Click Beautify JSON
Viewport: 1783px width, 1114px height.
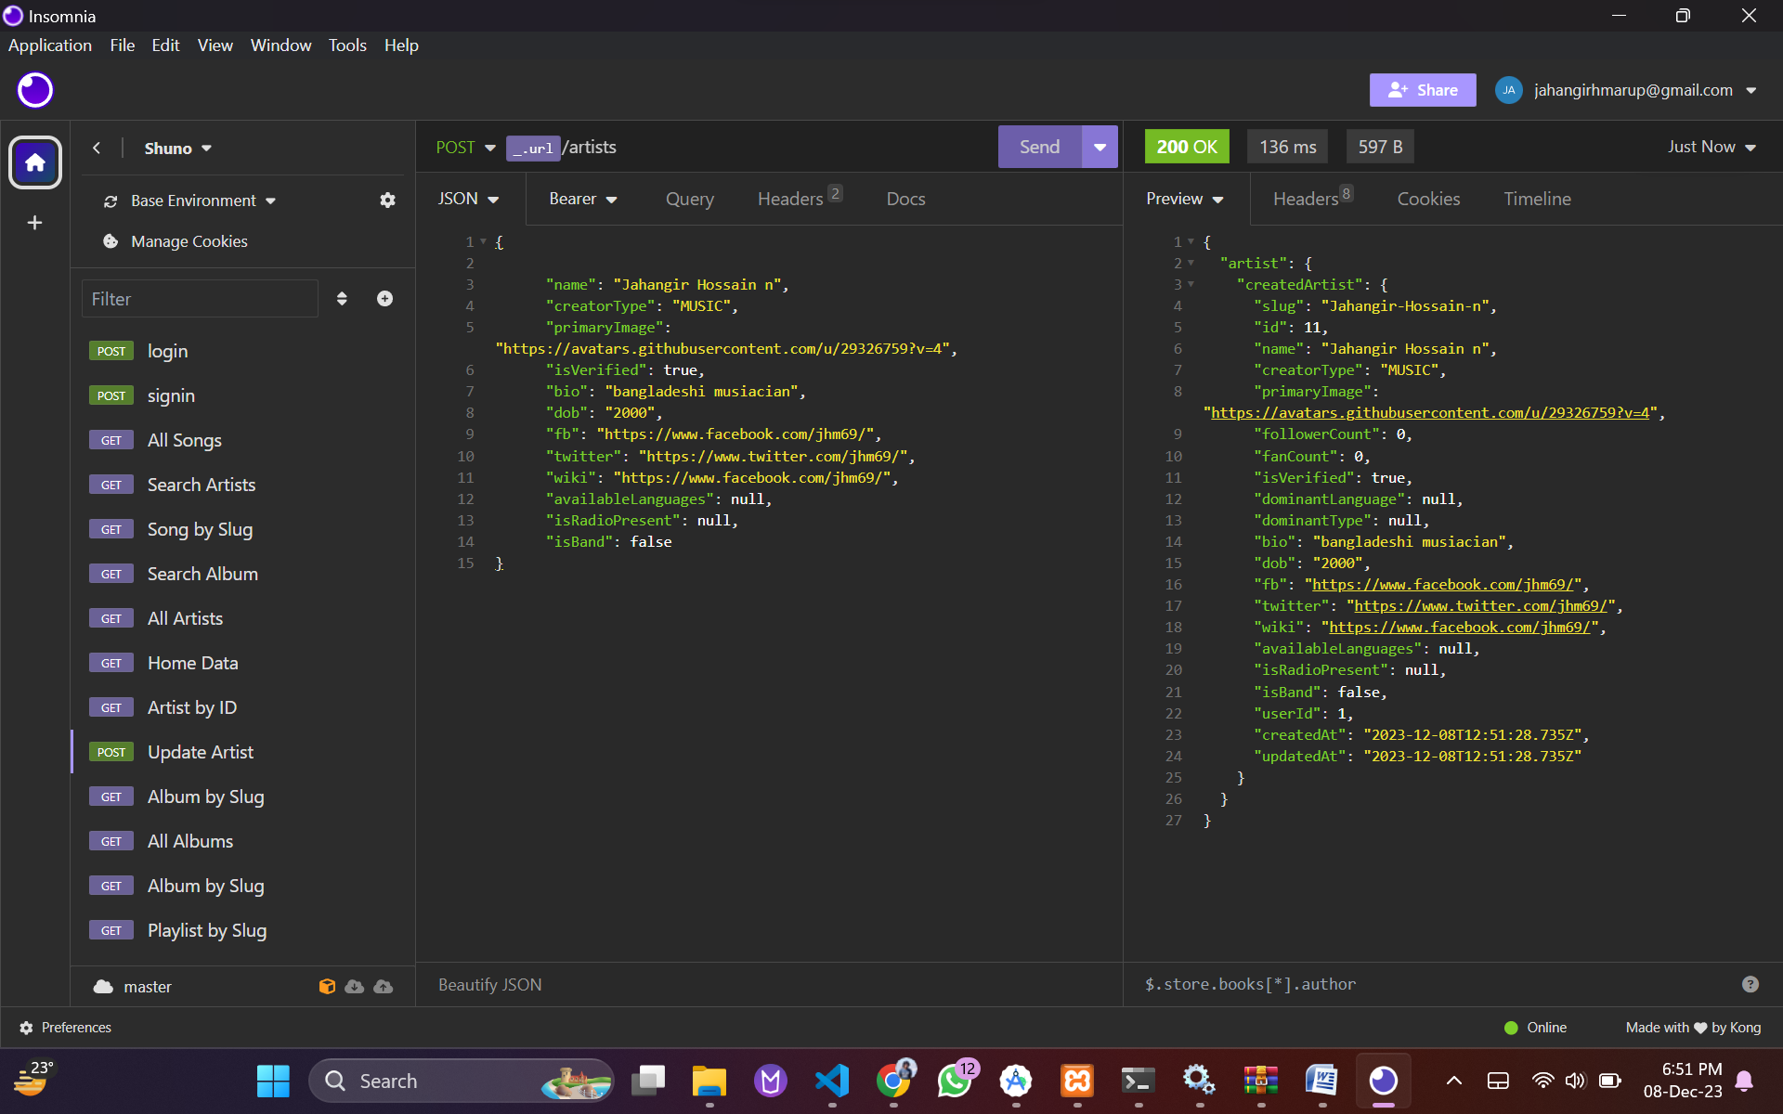point(489,985)
